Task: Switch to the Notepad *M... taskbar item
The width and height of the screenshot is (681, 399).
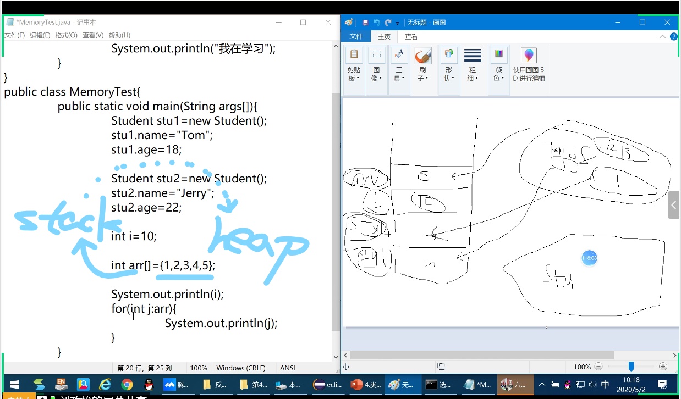Action: point(477,385)
